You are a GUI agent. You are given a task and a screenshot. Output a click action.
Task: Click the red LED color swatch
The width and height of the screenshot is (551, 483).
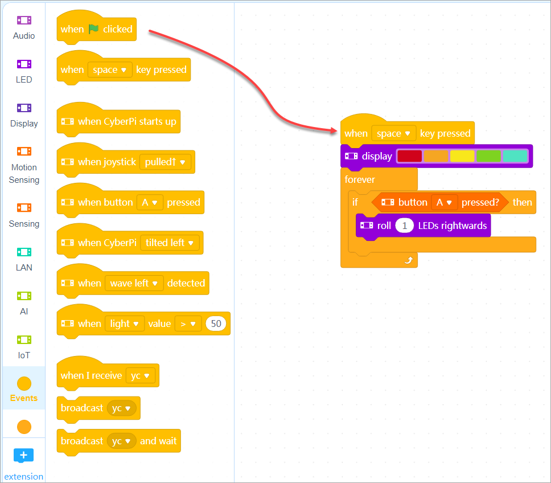tap(409, 156)
